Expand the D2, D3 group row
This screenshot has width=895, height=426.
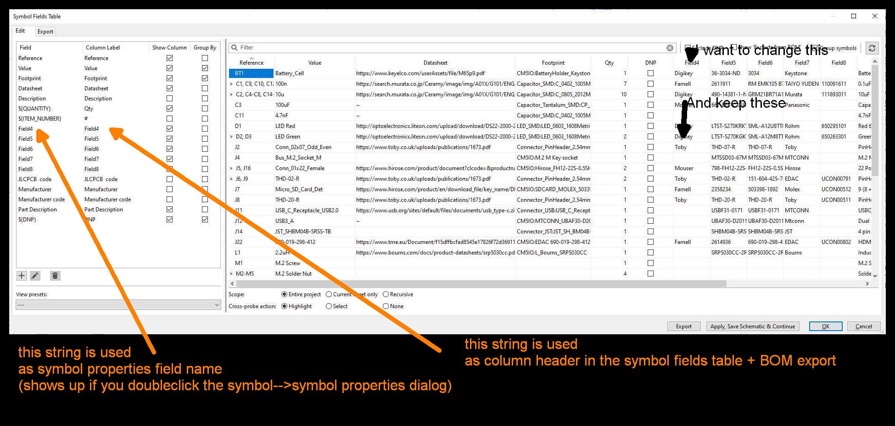click(x=231, y=137)
